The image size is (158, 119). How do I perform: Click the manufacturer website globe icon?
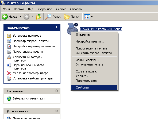[x=9, y=99]
